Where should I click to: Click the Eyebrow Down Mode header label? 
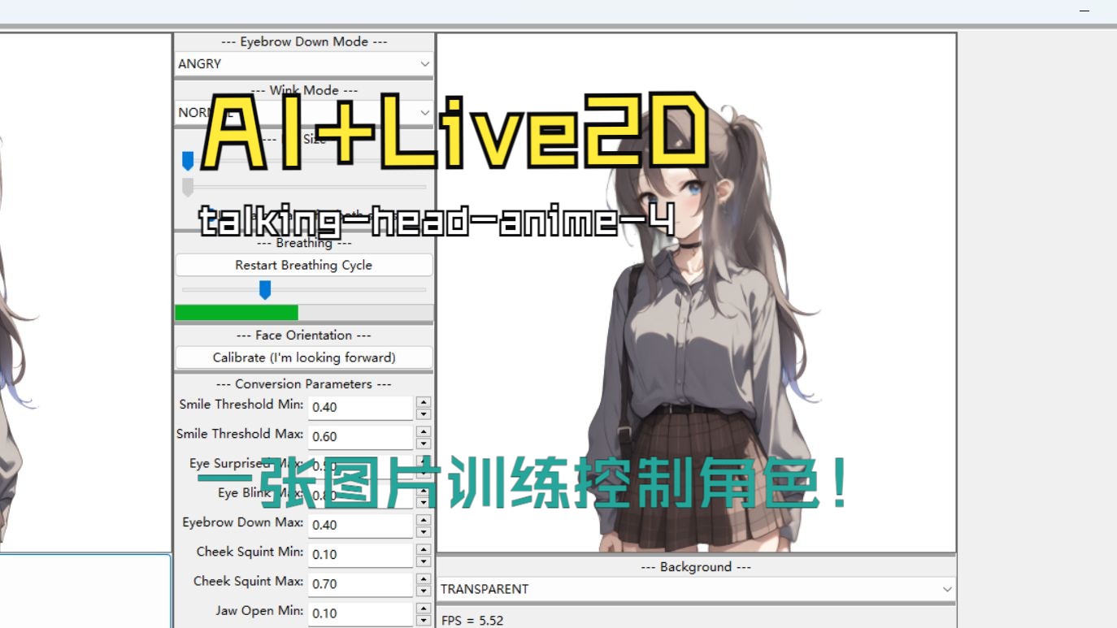[x=304, y=41]
